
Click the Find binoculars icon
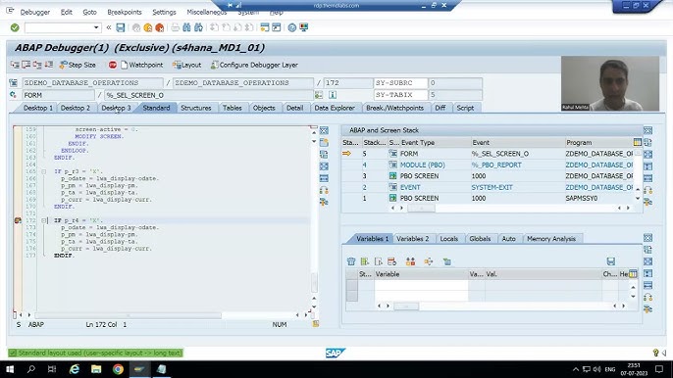186,27
